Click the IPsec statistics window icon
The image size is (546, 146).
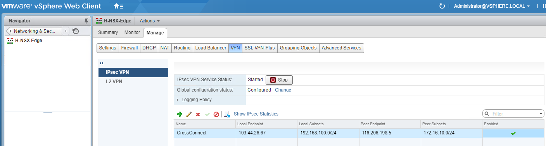pos(227,114)
